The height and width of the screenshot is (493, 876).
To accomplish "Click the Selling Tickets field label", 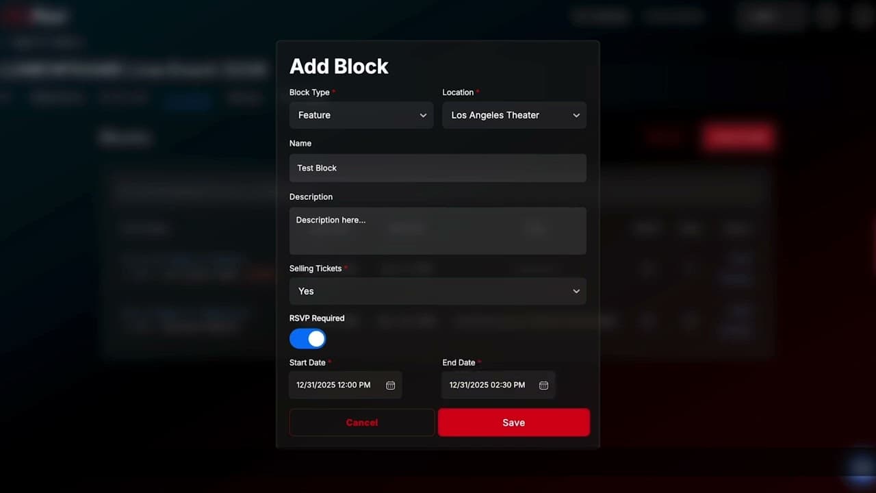I will coord(315,269).
